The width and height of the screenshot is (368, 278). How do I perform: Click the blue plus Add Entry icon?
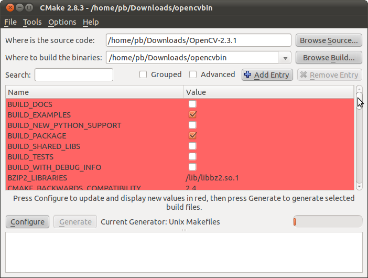(247, 74)
